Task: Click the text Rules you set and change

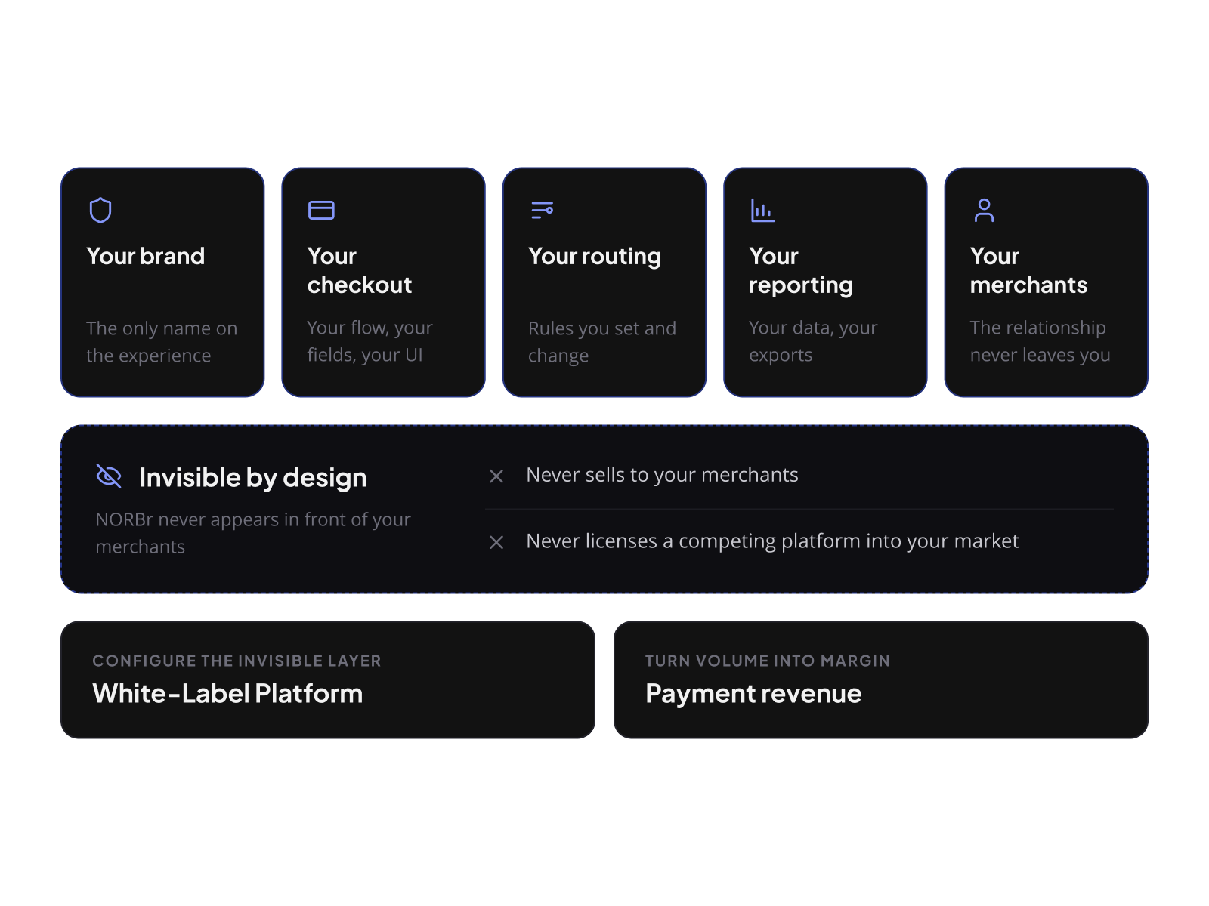Action: click(602, 342)
